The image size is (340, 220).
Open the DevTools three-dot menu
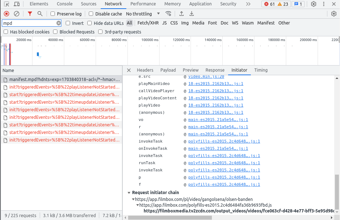324,4
